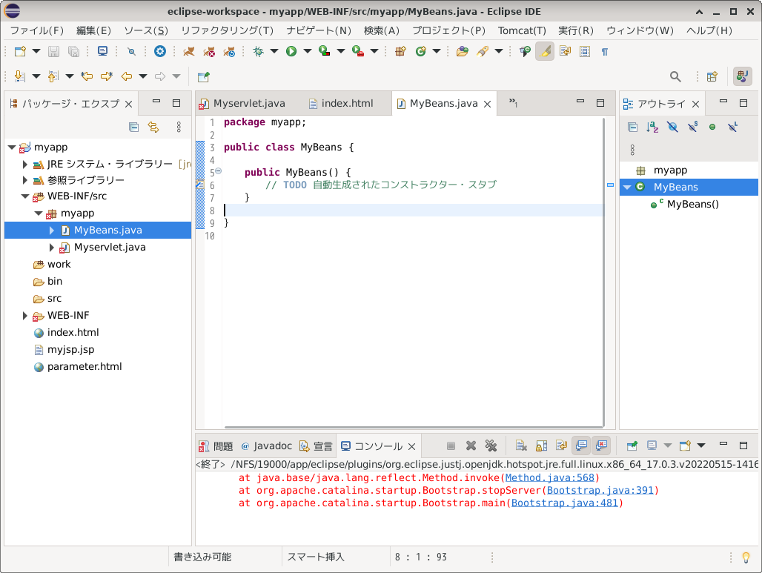Switch to the 宣言 (Declaration) tab

316,446
